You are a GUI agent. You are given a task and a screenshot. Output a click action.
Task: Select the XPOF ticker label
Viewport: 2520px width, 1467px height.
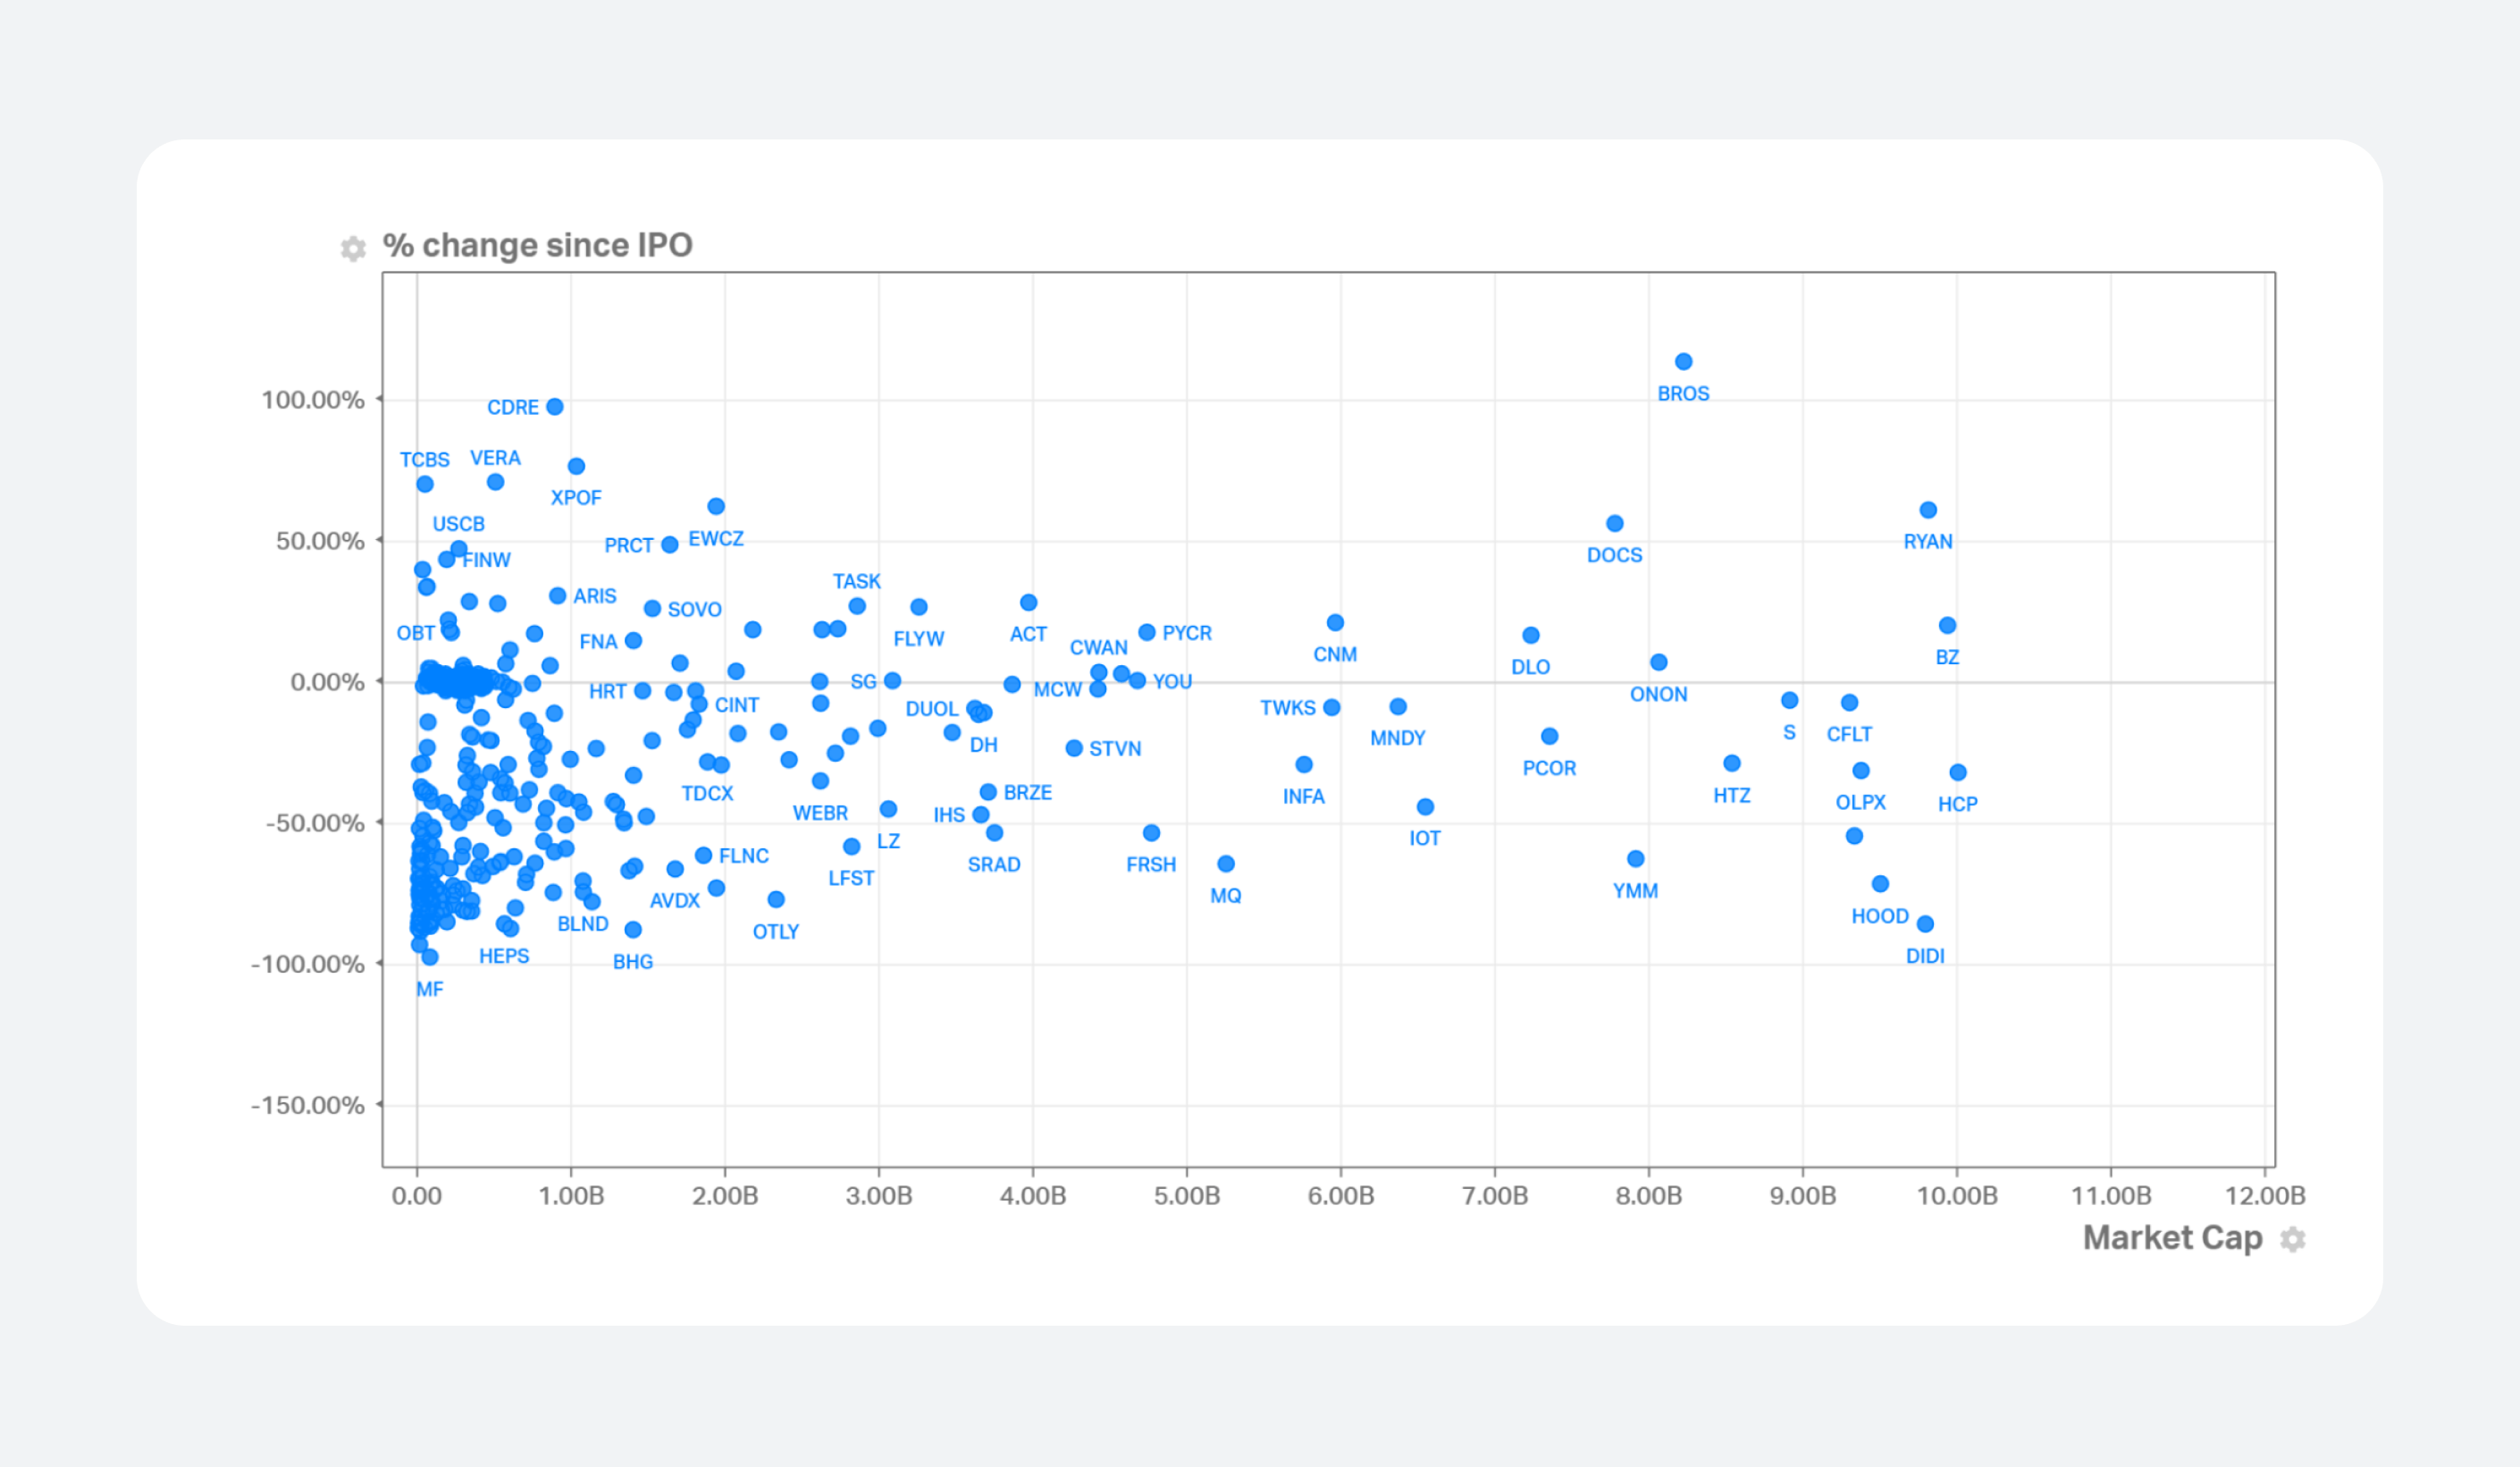pos(576,497)
